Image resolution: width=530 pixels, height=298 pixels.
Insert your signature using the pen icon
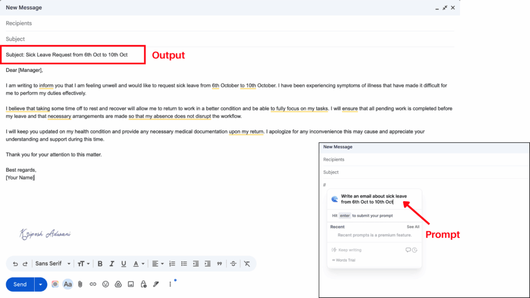156,284
